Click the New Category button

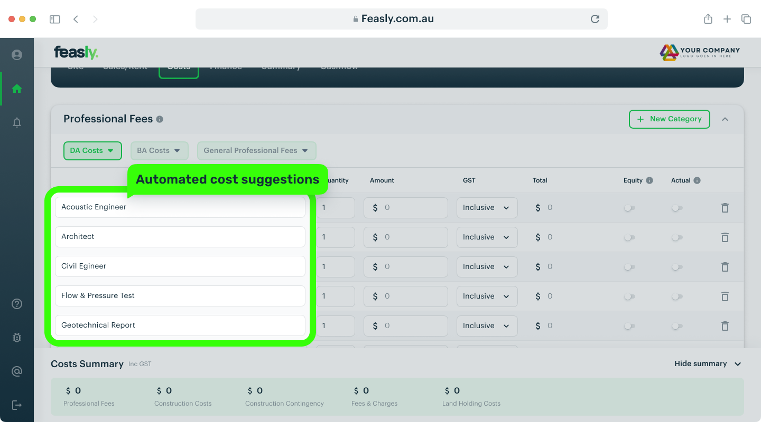pyautogui.click(x=669, y=119)
